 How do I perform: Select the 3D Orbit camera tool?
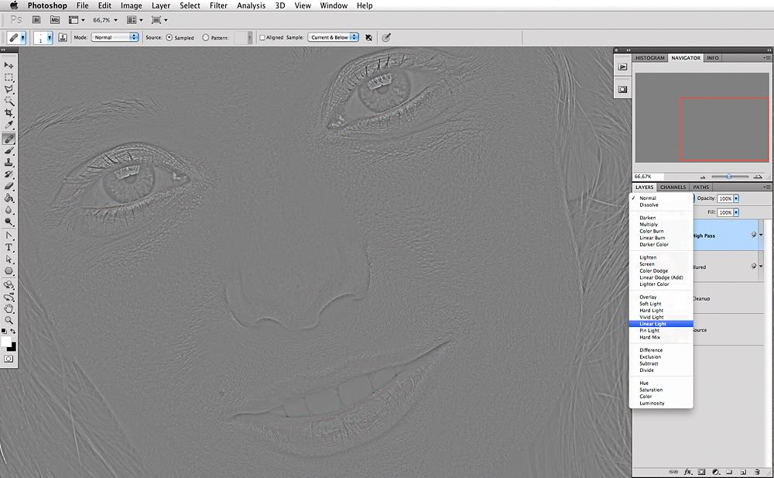pyautogui.click(x=9, y=297)
